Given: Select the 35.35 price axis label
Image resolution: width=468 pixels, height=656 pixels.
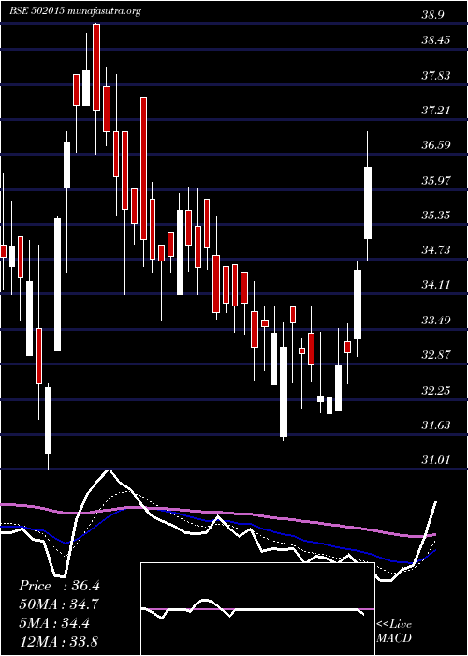Looking at the screenshot, I should click(x=436, y=215).
